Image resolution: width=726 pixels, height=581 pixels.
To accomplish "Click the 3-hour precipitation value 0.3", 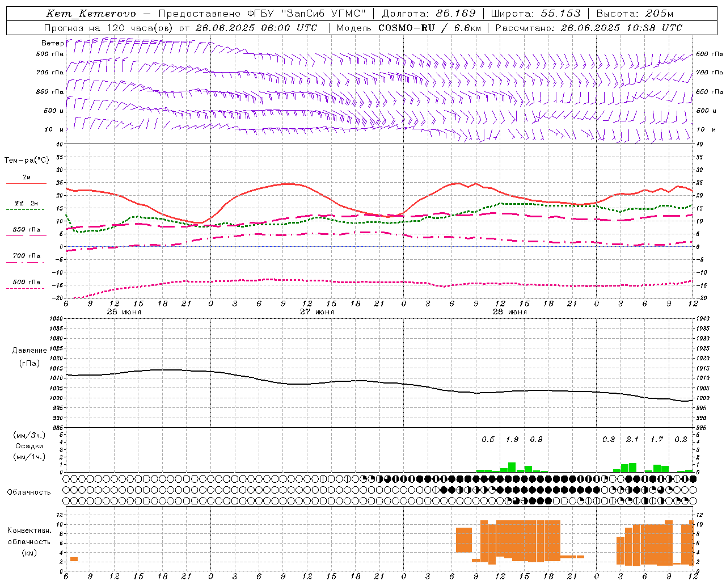I will pos(609,440).
